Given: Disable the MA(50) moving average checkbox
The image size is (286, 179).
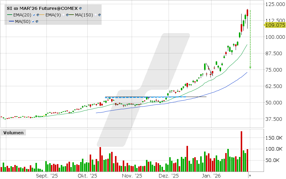Looking at the screenshot, I should click(33, 21).
